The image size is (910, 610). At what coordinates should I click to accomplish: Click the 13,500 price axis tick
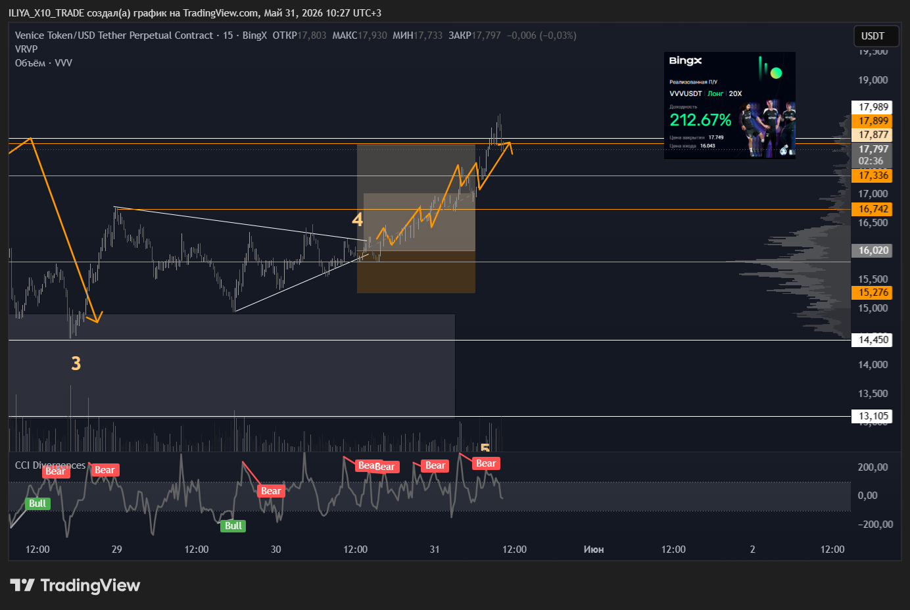(x=873, y=394)
